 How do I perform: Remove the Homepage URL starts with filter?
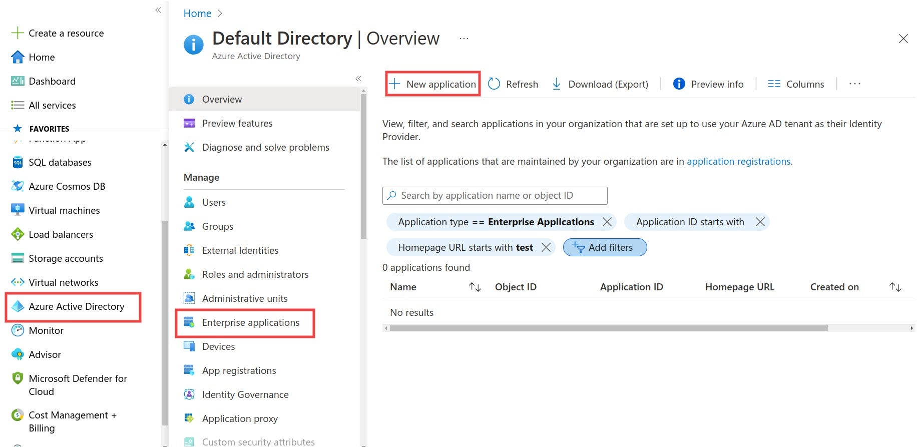[546, 247]
